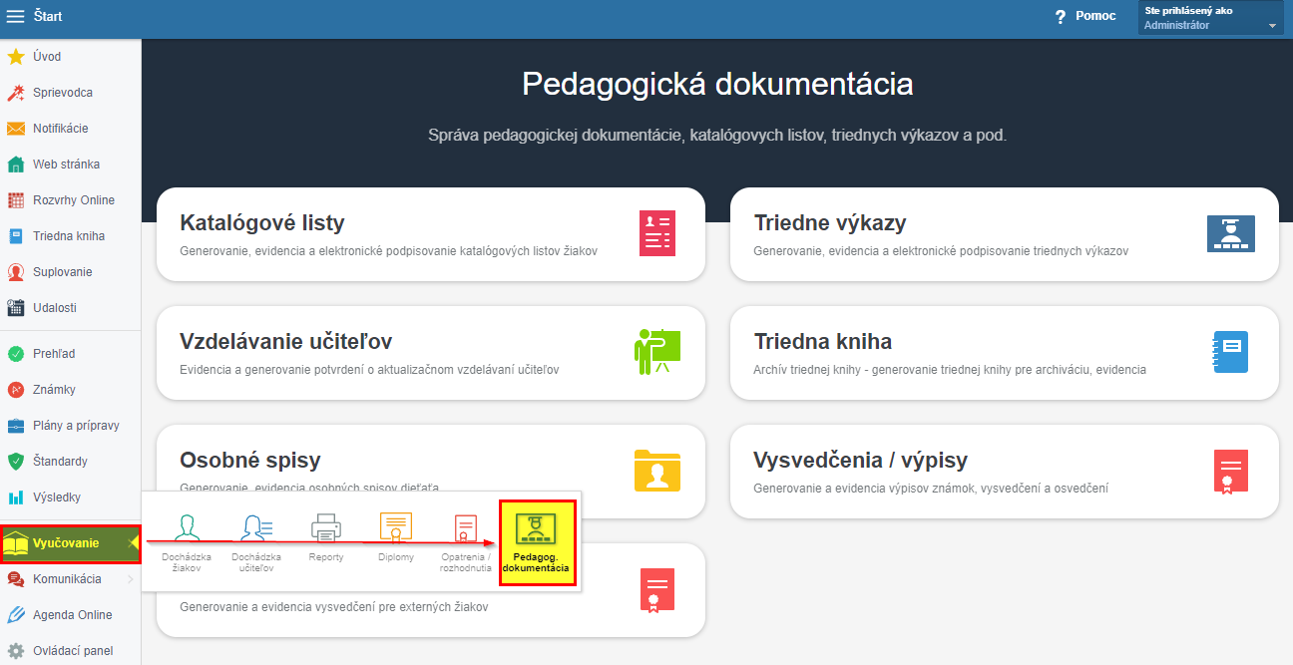Click the Vysvedčenia / výpisy certificate icon

point(1230,471)
